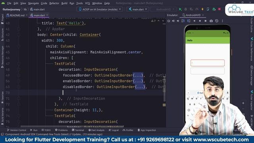The image size is (254, 143).
Task: Expand folded focusedBorder OutlineInputBorder code
Action: coord(138,75)
